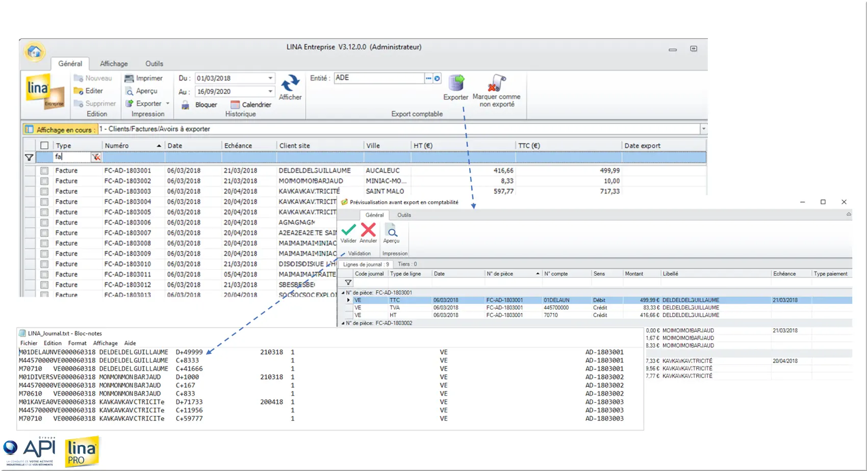Click the Nouveau document icon
Viewport: 867px width, 471px height.
(x=79, y=78)
